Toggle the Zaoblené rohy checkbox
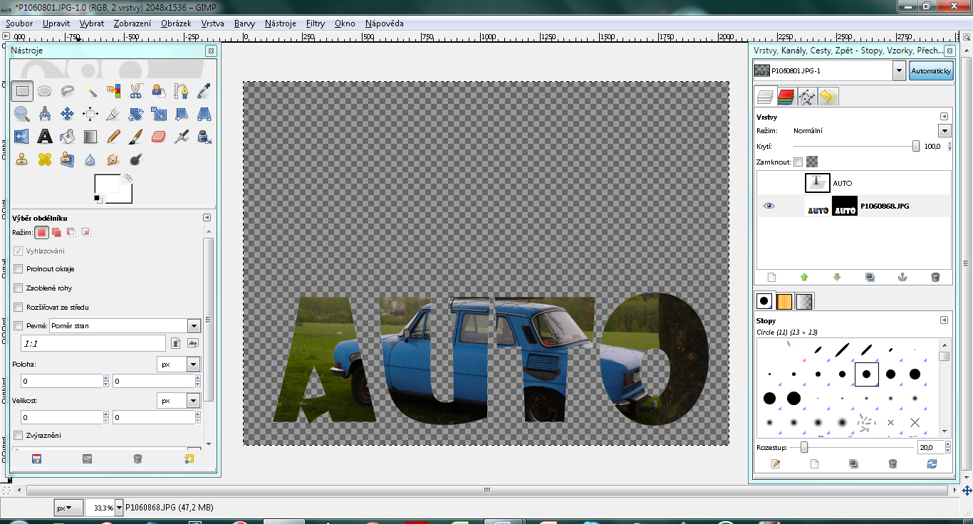 [x=19, y=288]
